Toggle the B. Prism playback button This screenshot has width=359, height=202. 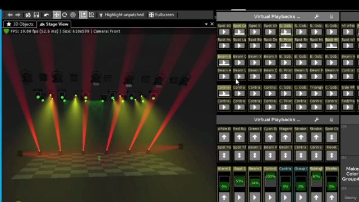click(x=286, y=76)
